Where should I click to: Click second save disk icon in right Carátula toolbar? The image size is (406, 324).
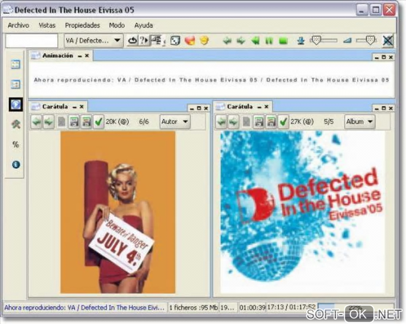click(271, 121)
